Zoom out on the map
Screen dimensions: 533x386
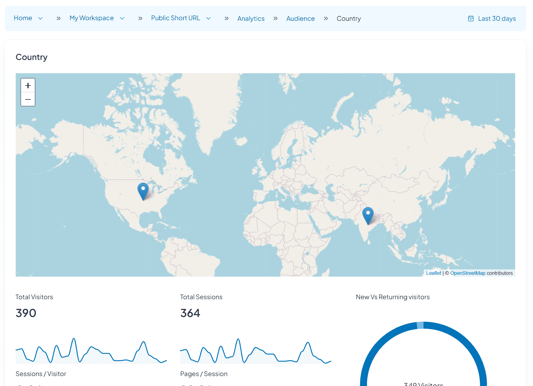28,99
